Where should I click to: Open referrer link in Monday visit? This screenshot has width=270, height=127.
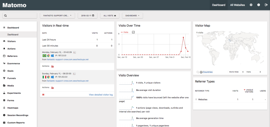(x=68, y=59)
